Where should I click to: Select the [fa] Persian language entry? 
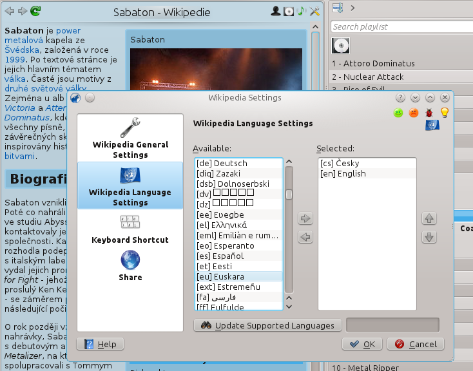(238, 297)
